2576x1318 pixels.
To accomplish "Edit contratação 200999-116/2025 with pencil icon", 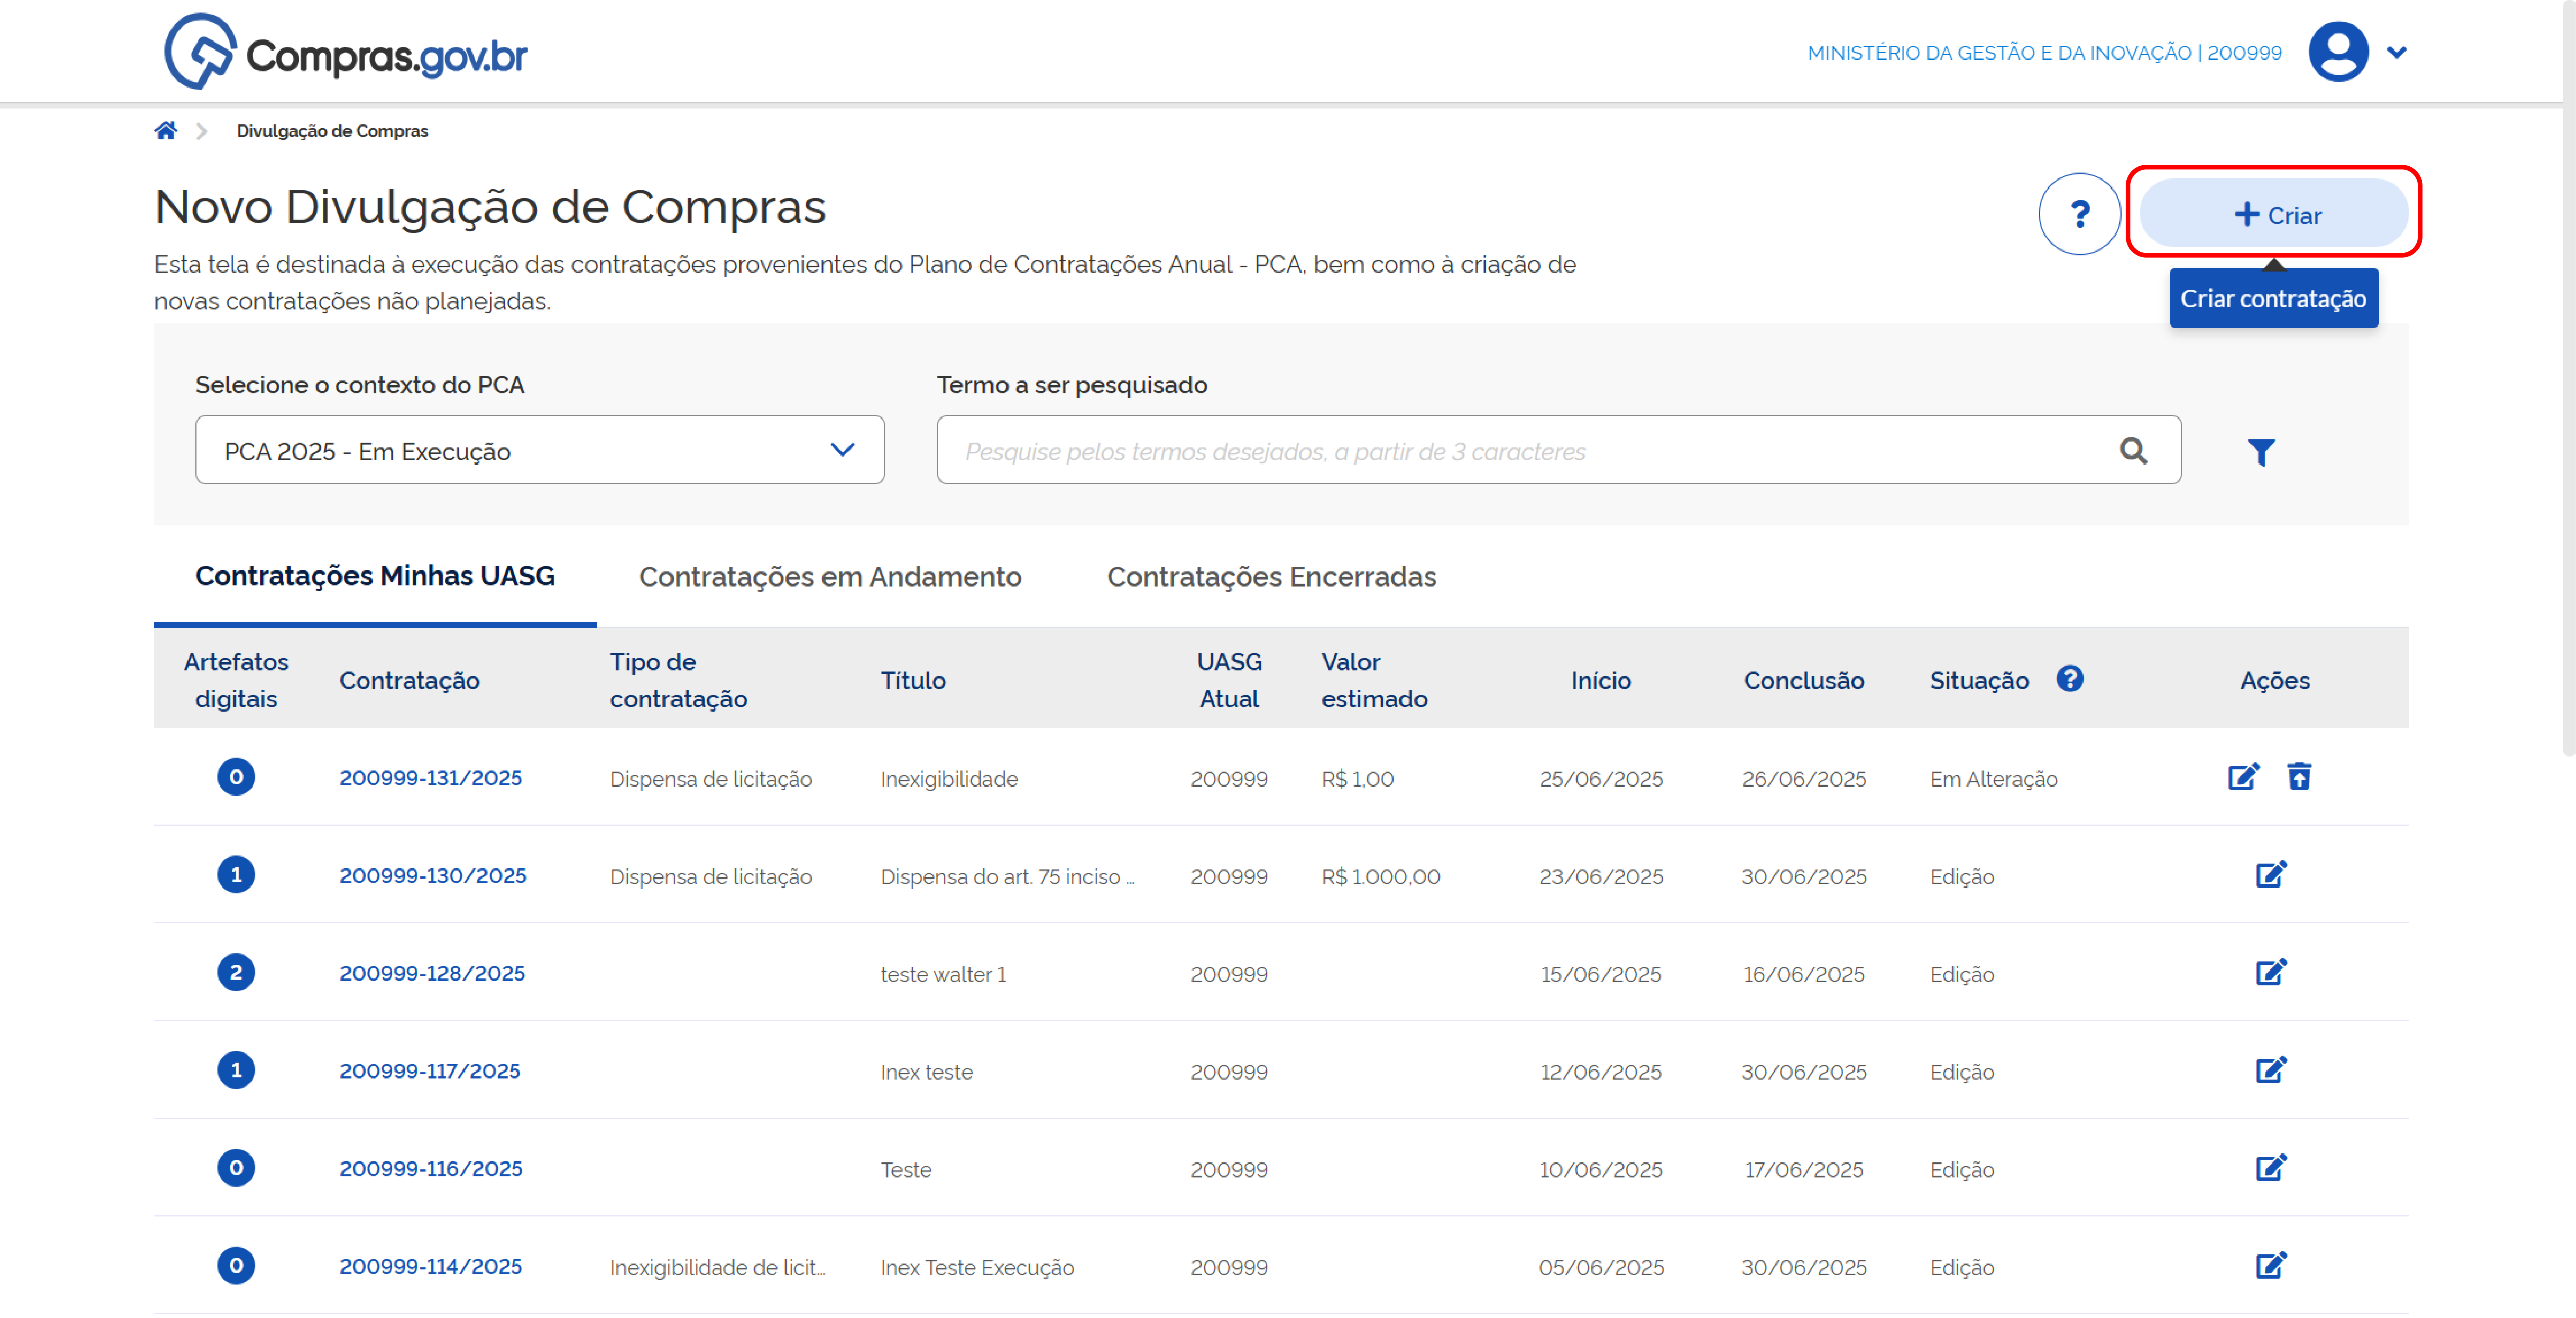I will point(2271,1168).
